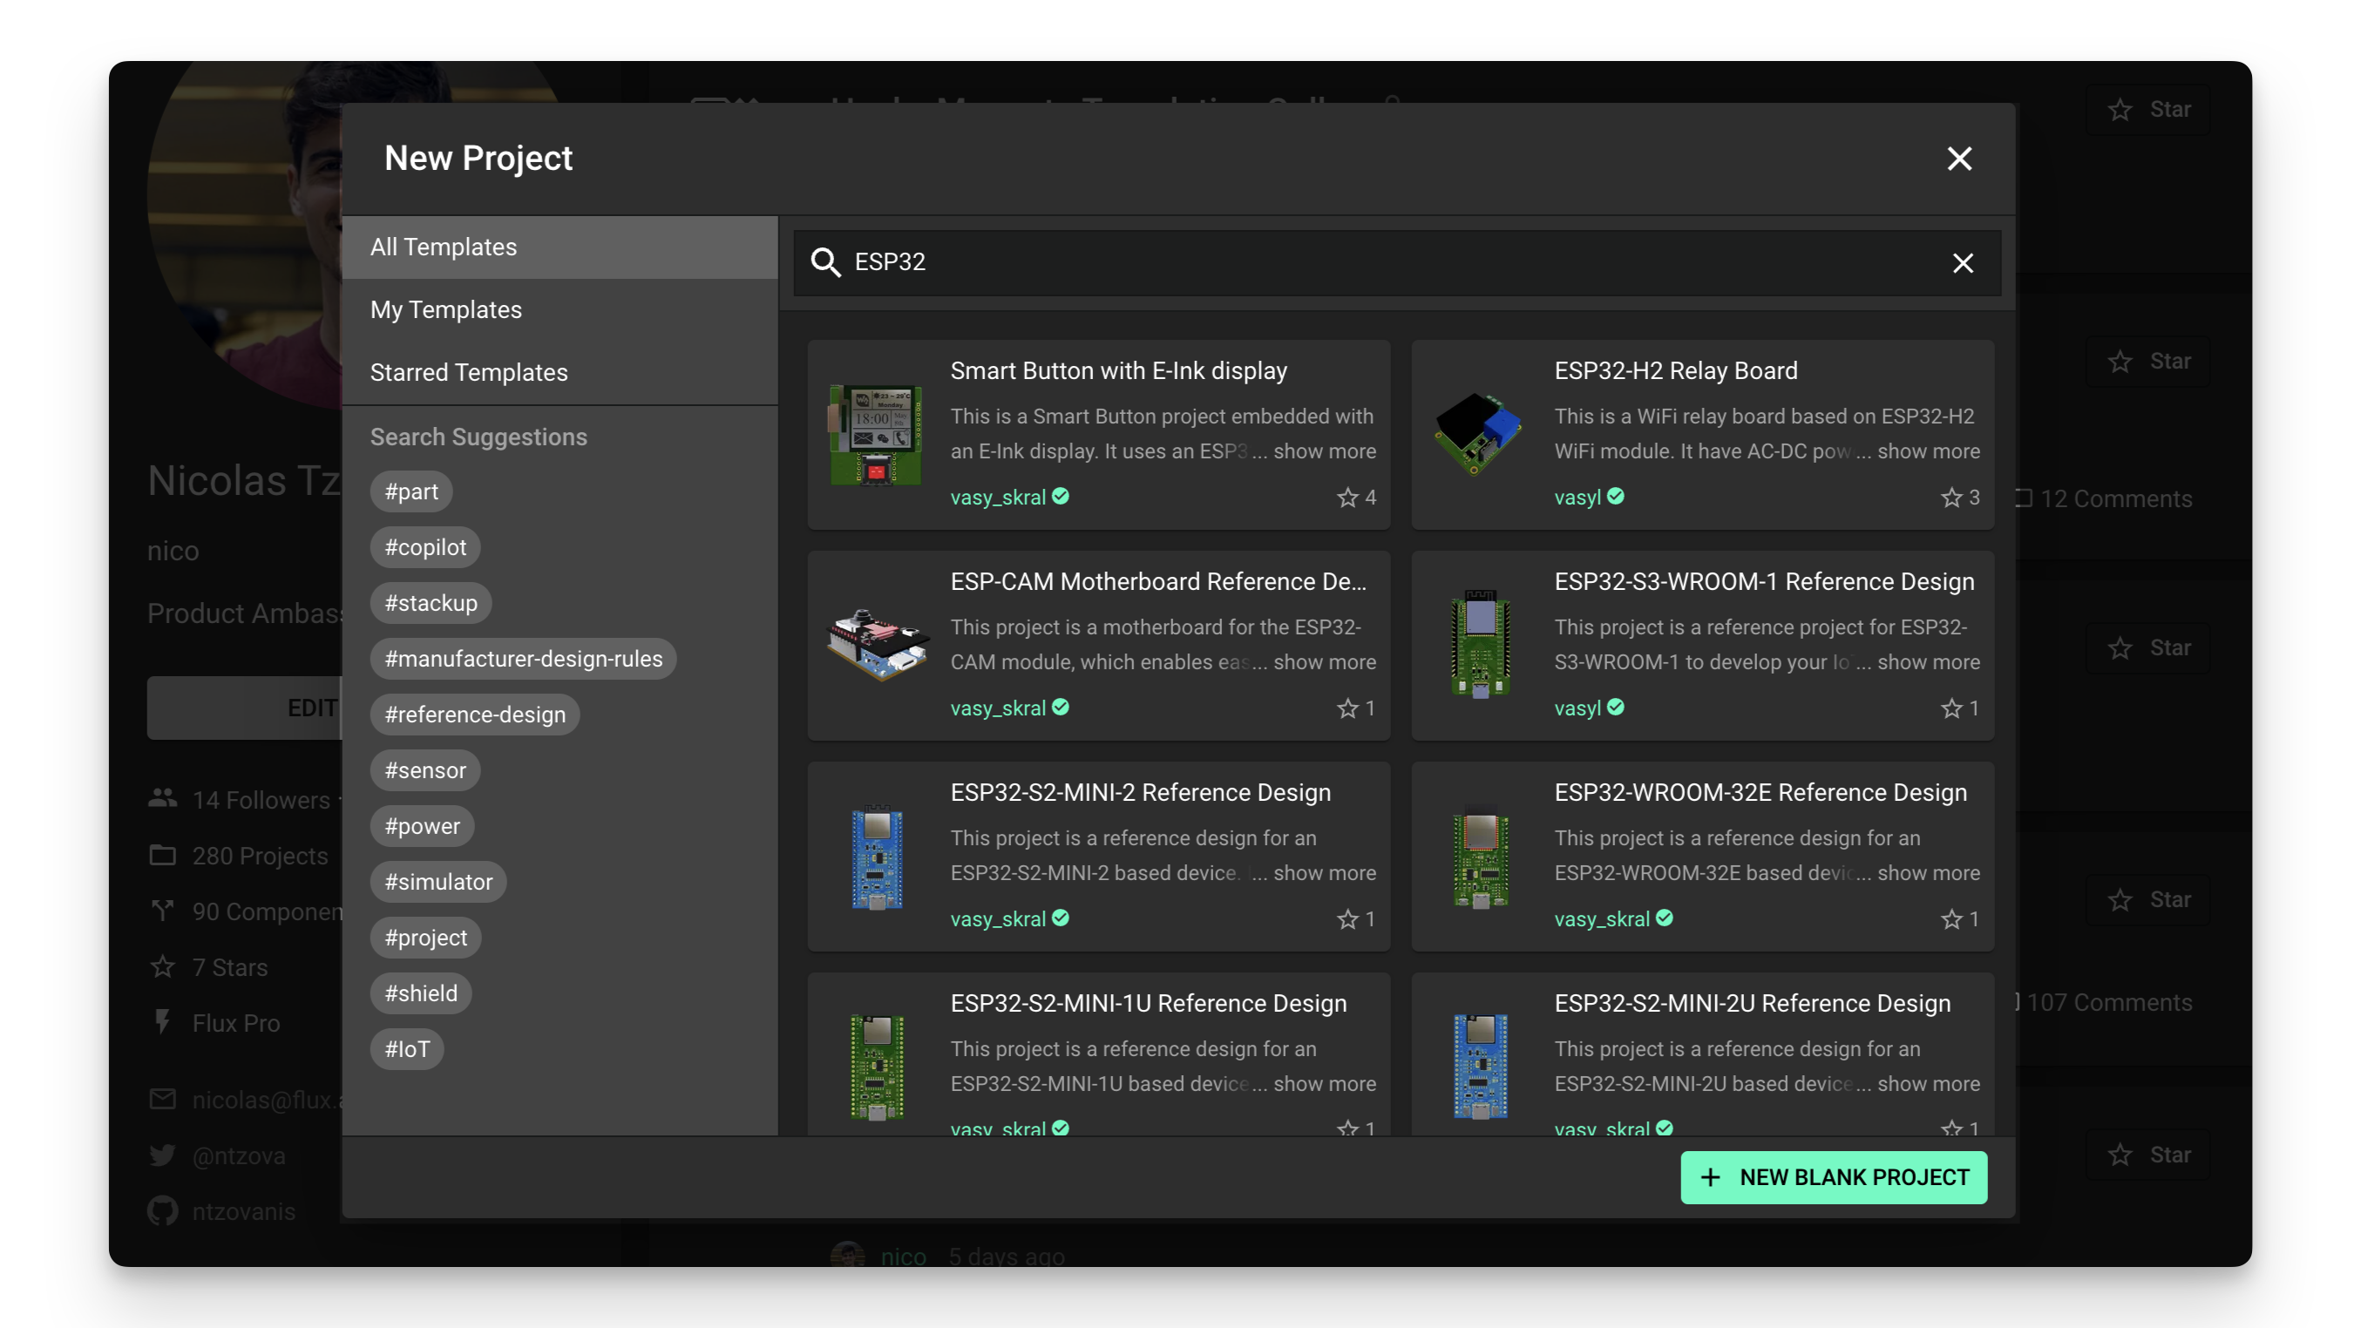Image resolution: width=2361 pixels, height=1328 pixels.
Task: Expand show more on ESP32-WROOM-32E description
Action: click(1928, 873)
